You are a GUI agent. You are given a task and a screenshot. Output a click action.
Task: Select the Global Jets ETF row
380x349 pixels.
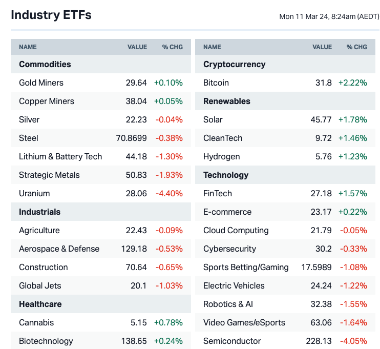pyautogui.click(x=39, y=285)
